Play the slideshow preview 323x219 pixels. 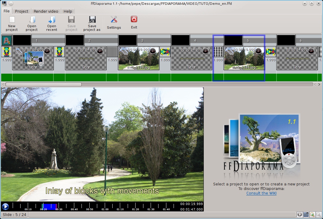tap(5, 206)
